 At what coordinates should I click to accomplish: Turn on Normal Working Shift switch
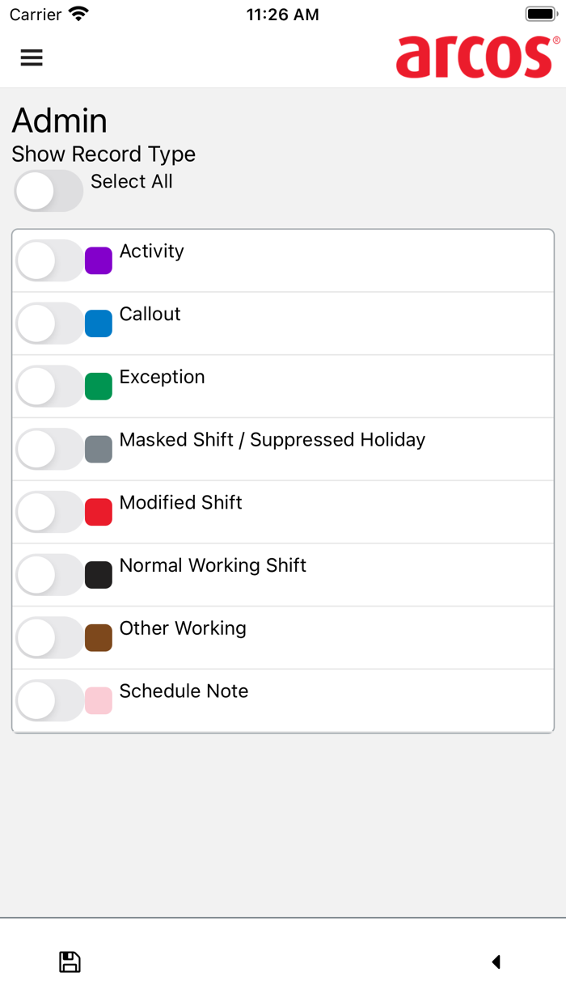[x=49, y=575]
